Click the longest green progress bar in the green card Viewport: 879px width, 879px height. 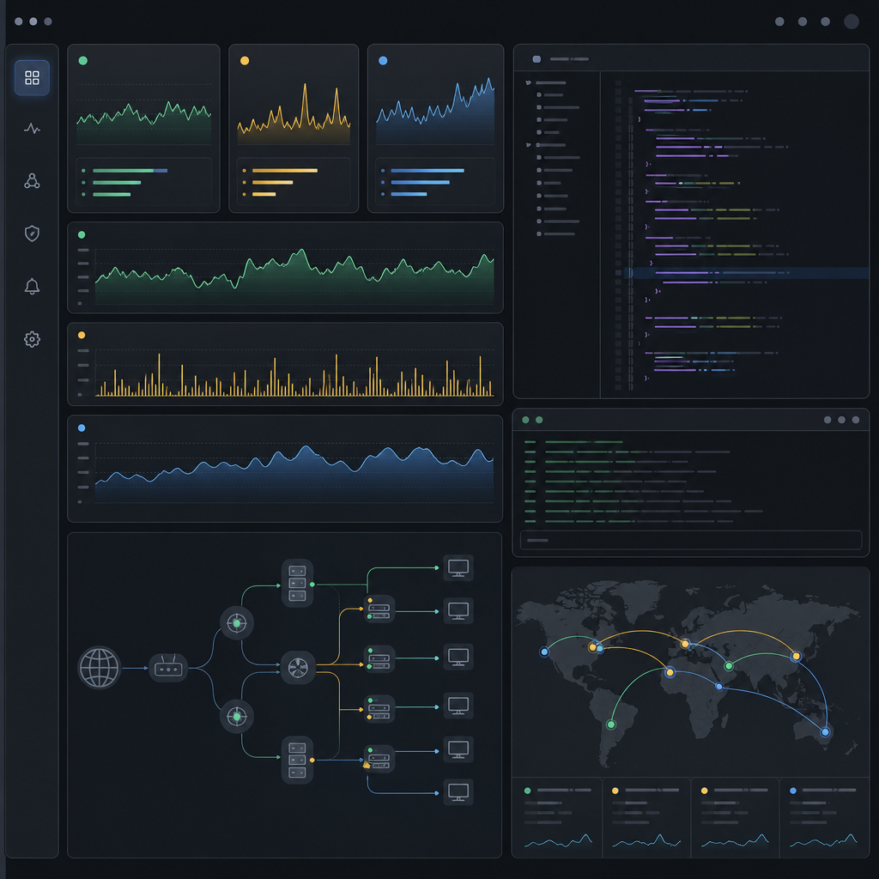tap(130, 171)
